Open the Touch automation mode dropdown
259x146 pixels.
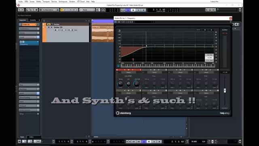(87, 10)
